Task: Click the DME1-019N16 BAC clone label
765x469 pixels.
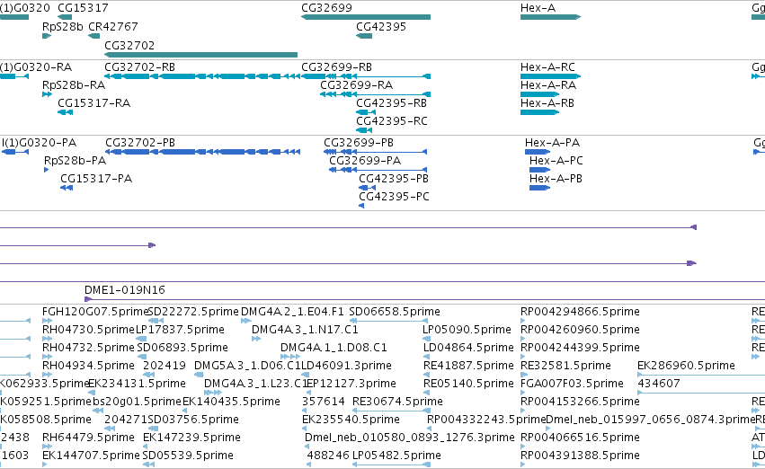Action: coord(125,290)
